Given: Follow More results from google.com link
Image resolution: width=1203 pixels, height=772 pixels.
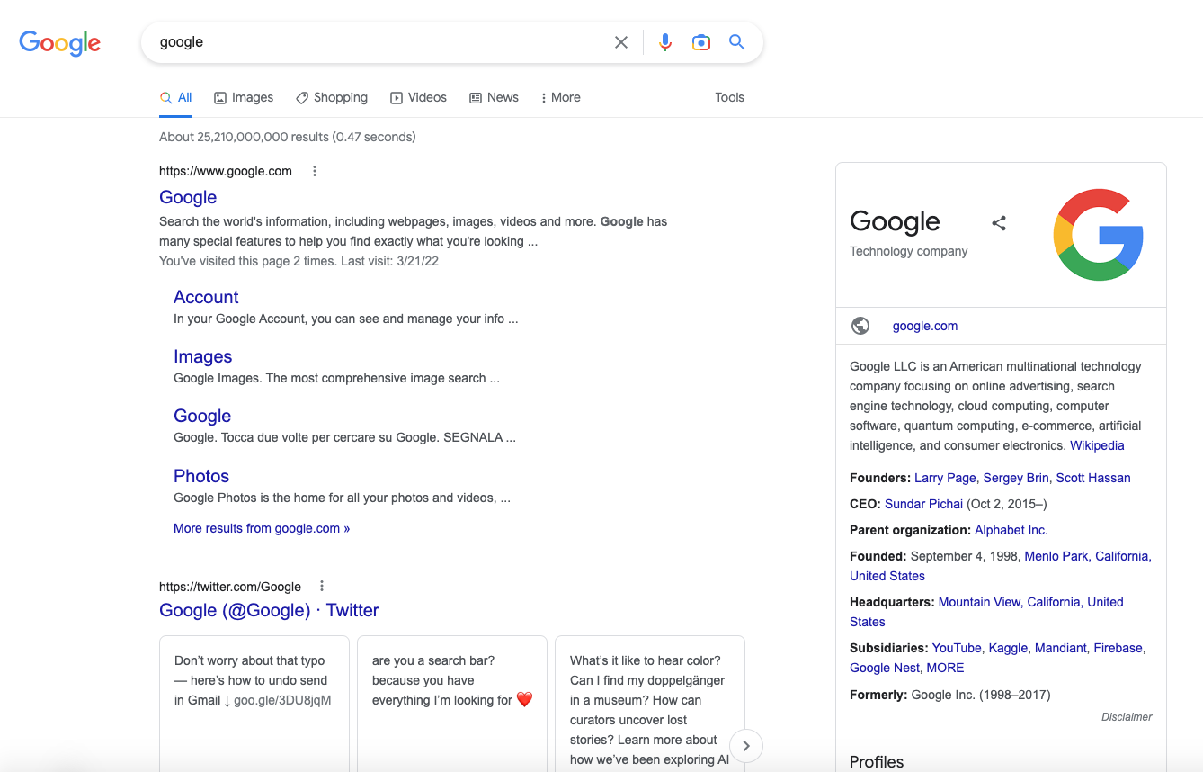Looking at the screenshot, I should point(262,528).
